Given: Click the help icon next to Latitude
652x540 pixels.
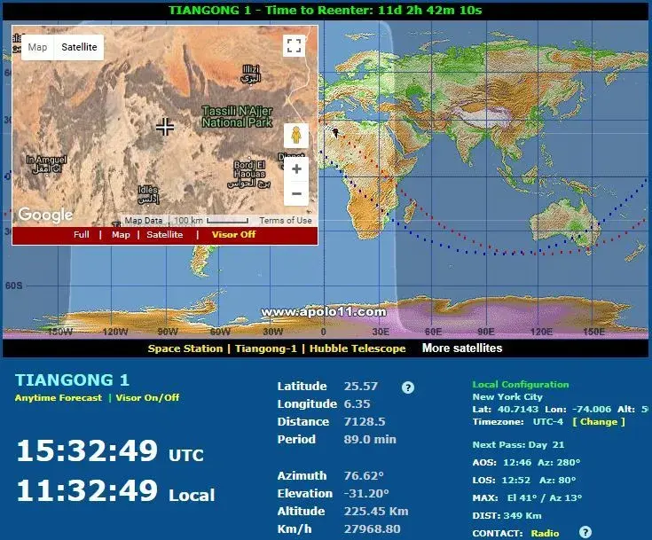Looking at the screenshot, I should click(408, 387).
